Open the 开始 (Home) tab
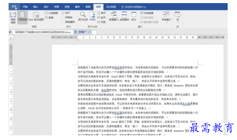 coord(25,7)
